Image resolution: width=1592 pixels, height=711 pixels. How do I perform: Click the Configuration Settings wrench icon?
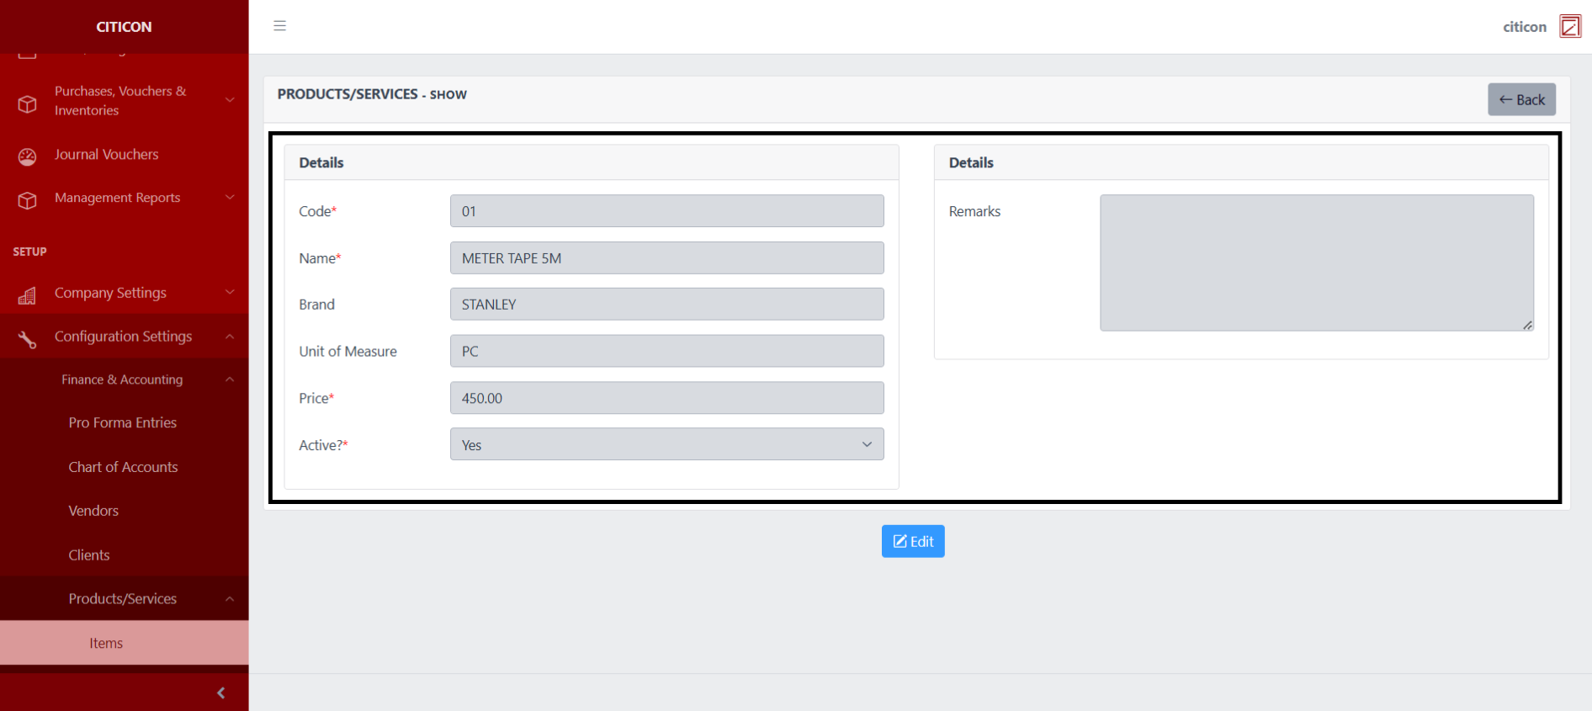(28, 339)
